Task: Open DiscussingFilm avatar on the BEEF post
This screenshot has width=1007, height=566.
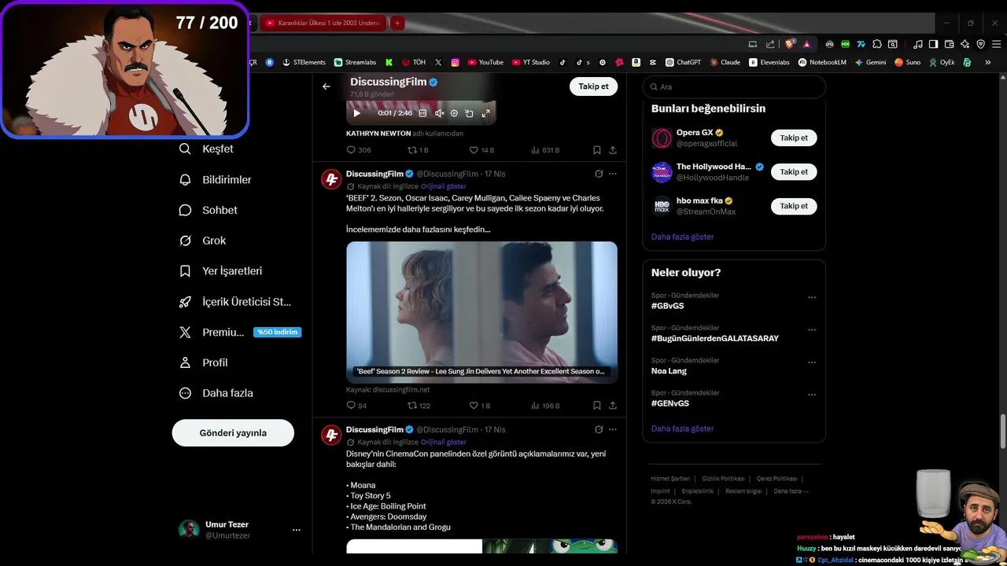Action: click(x=331, y=179)
